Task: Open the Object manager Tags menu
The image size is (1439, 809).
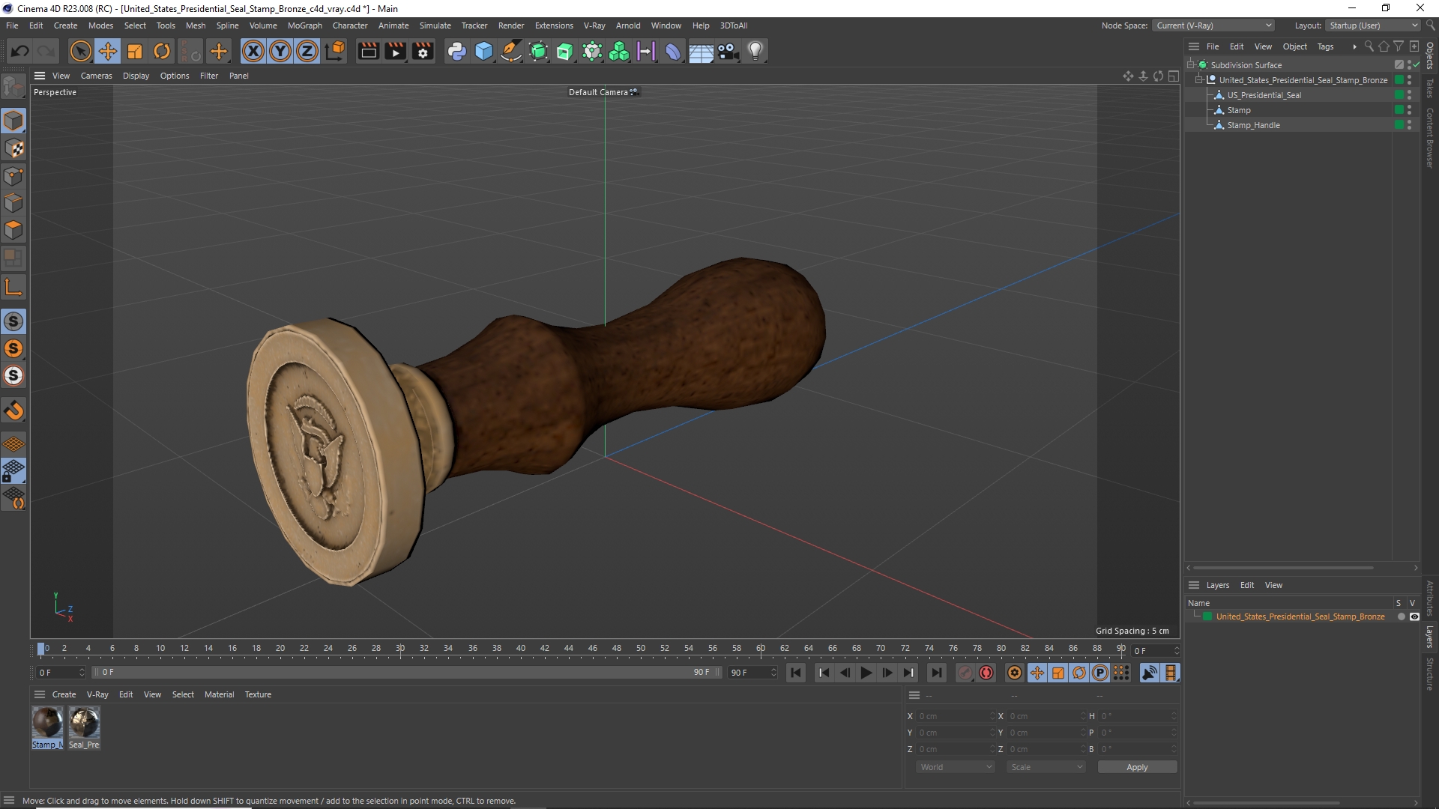Action: (x=1325, y=46)
